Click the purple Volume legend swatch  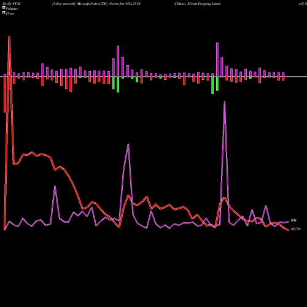(x=4, y=8)
